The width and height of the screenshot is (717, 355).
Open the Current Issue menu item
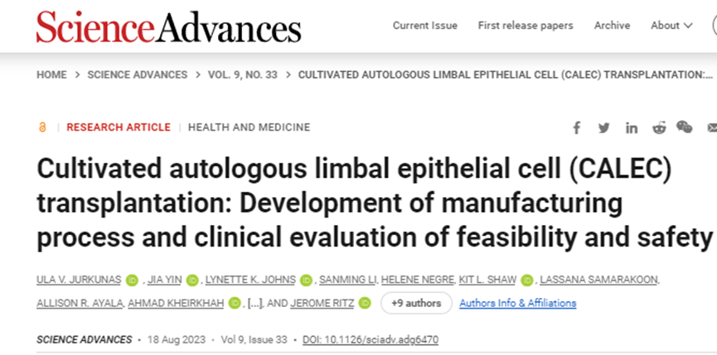click(424, 26)
